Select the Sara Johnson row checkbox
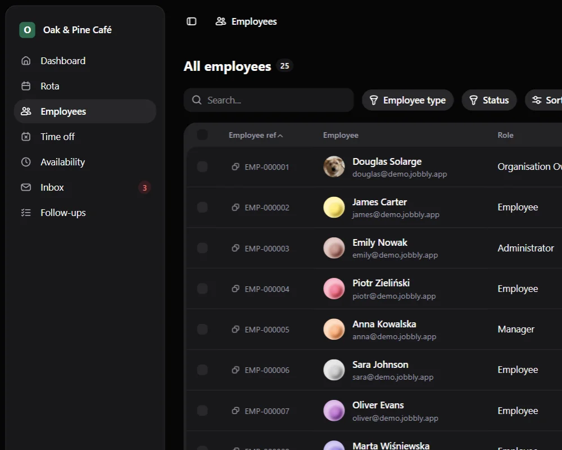562x450 pixels. (x=202, y=370)
